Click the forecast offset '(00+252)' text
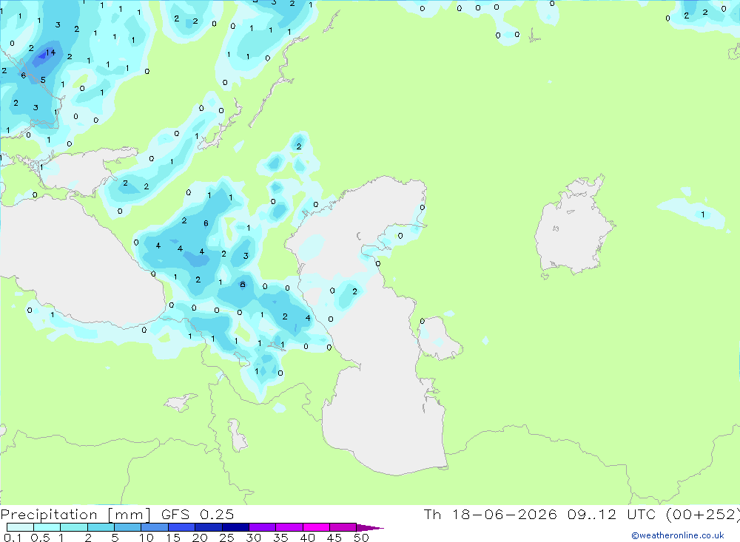 click(x=702, y=515)
